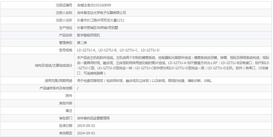Select the label 注册人名称

pos(64,13)
